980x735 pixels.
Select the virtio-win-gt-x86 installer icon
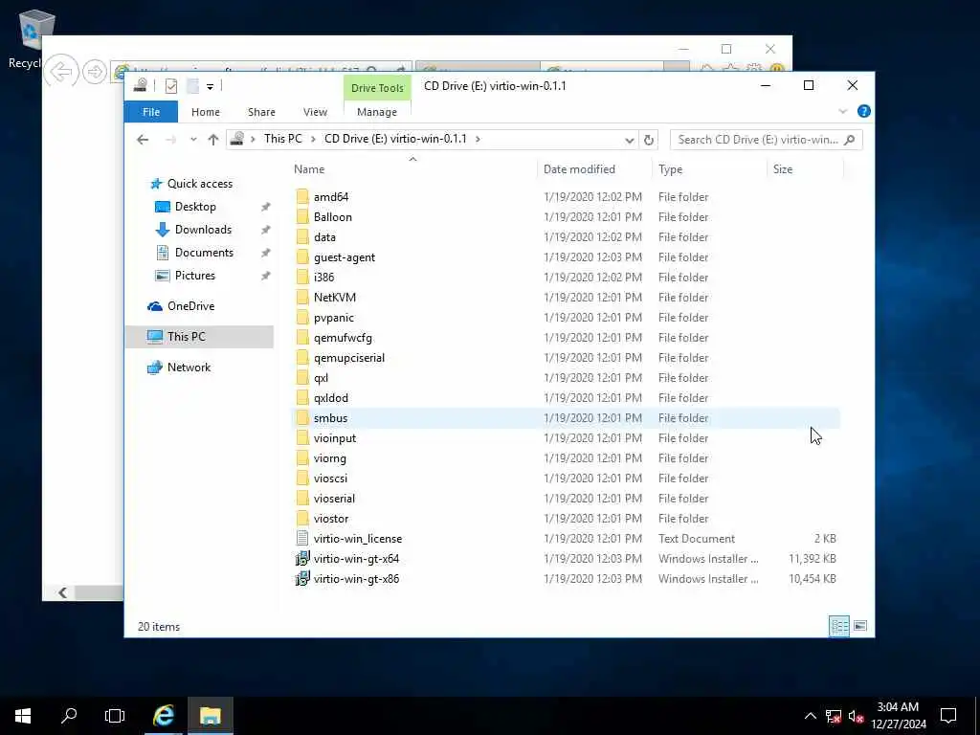pyautogui.click(x=302, y=578)
